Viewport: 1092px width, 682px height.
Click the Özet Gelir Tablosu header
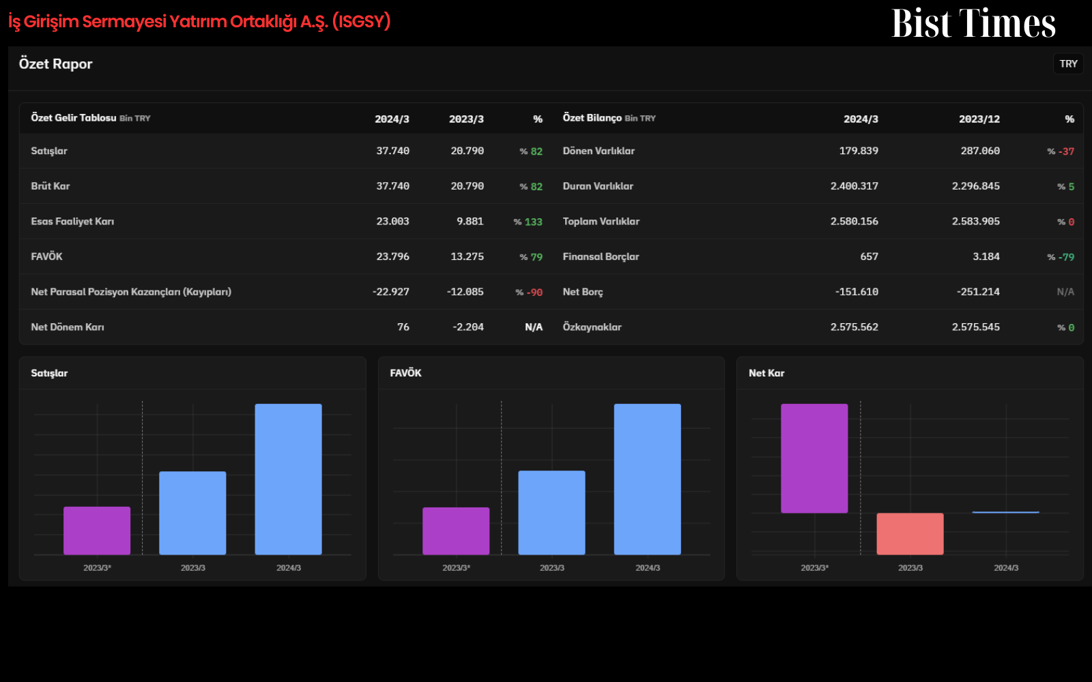pyautogui.click(x=74, y=118)
